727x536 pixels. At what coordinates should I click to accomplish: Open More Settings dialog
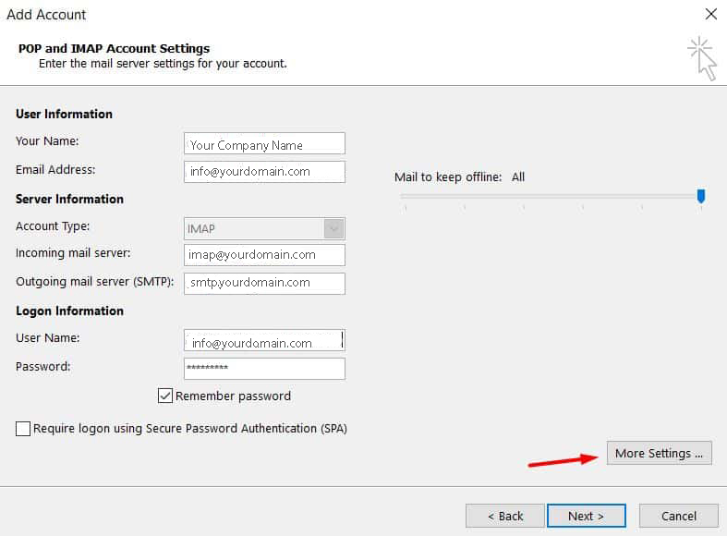click(659, 453)
